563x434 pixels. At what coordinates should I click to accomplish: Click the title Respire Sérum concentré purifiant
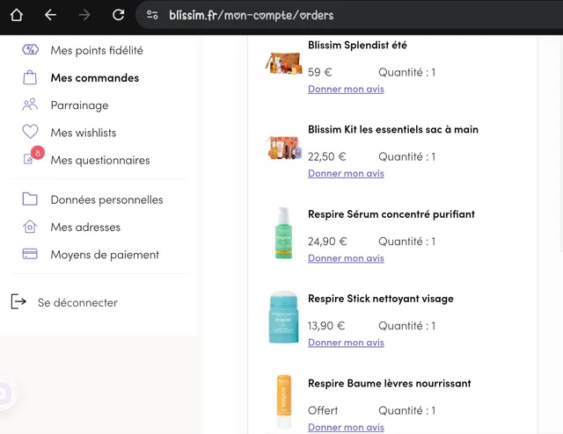pos(391,214)
